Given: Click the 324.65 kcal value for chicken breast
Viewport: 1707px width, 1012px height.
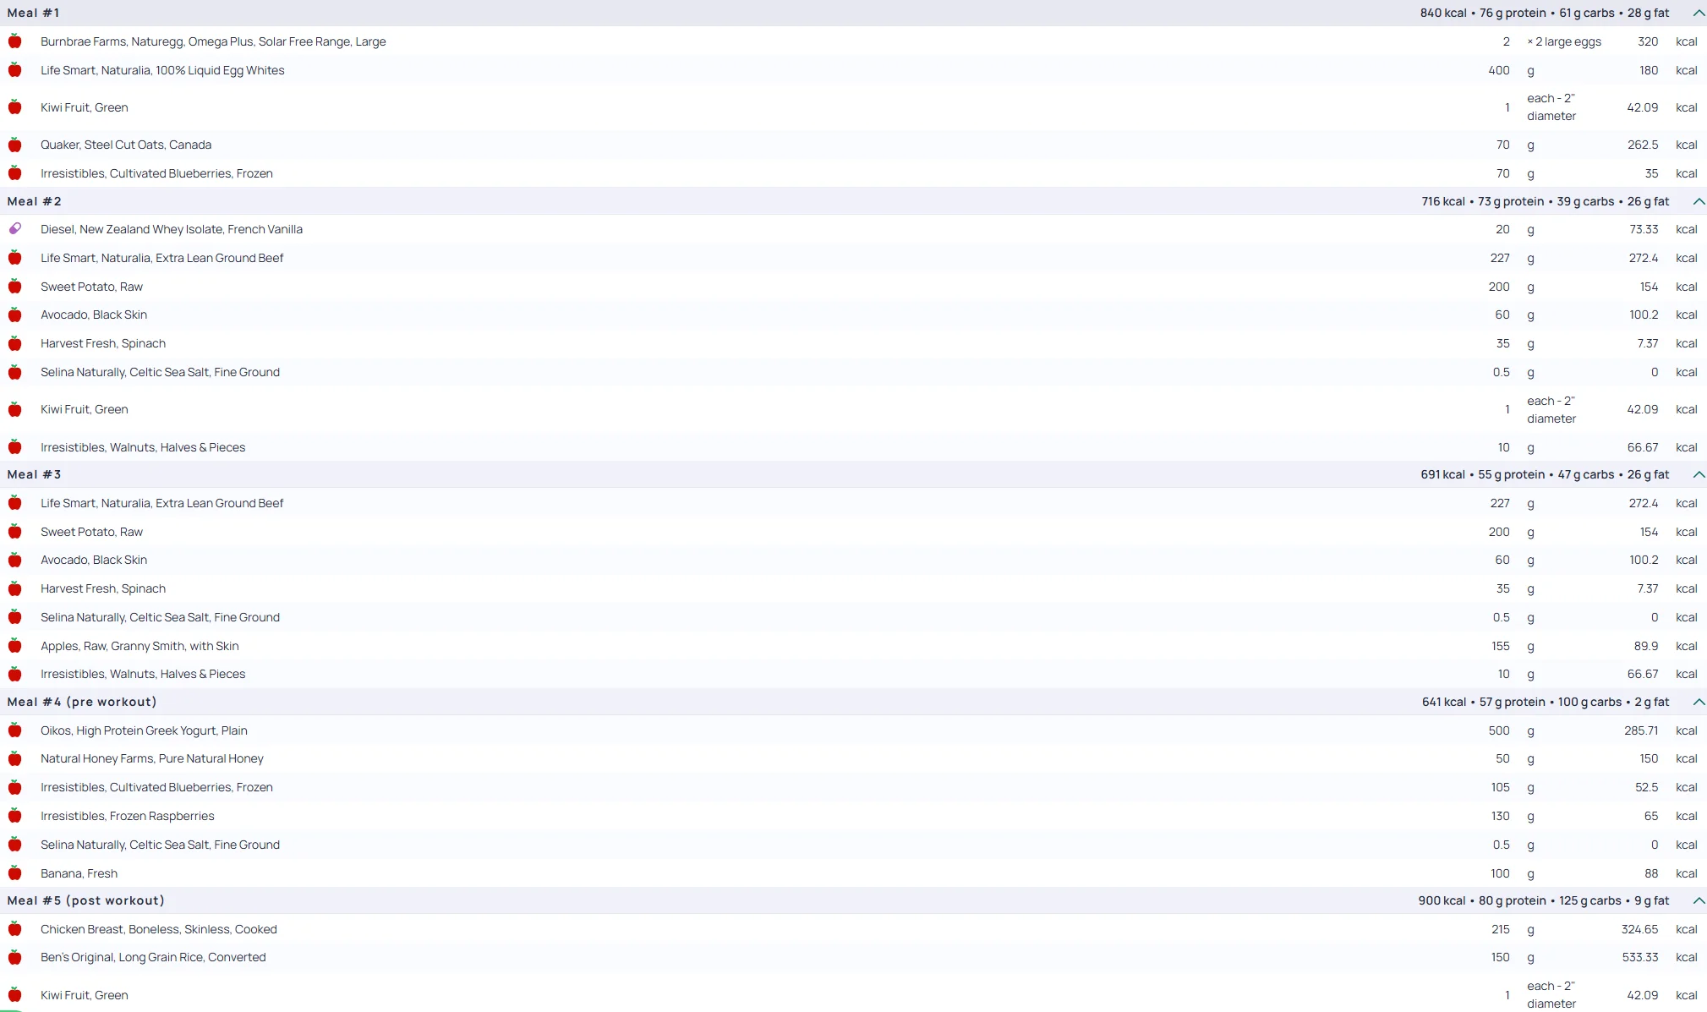Looking at the screenshot, I should coord(1639,929).
